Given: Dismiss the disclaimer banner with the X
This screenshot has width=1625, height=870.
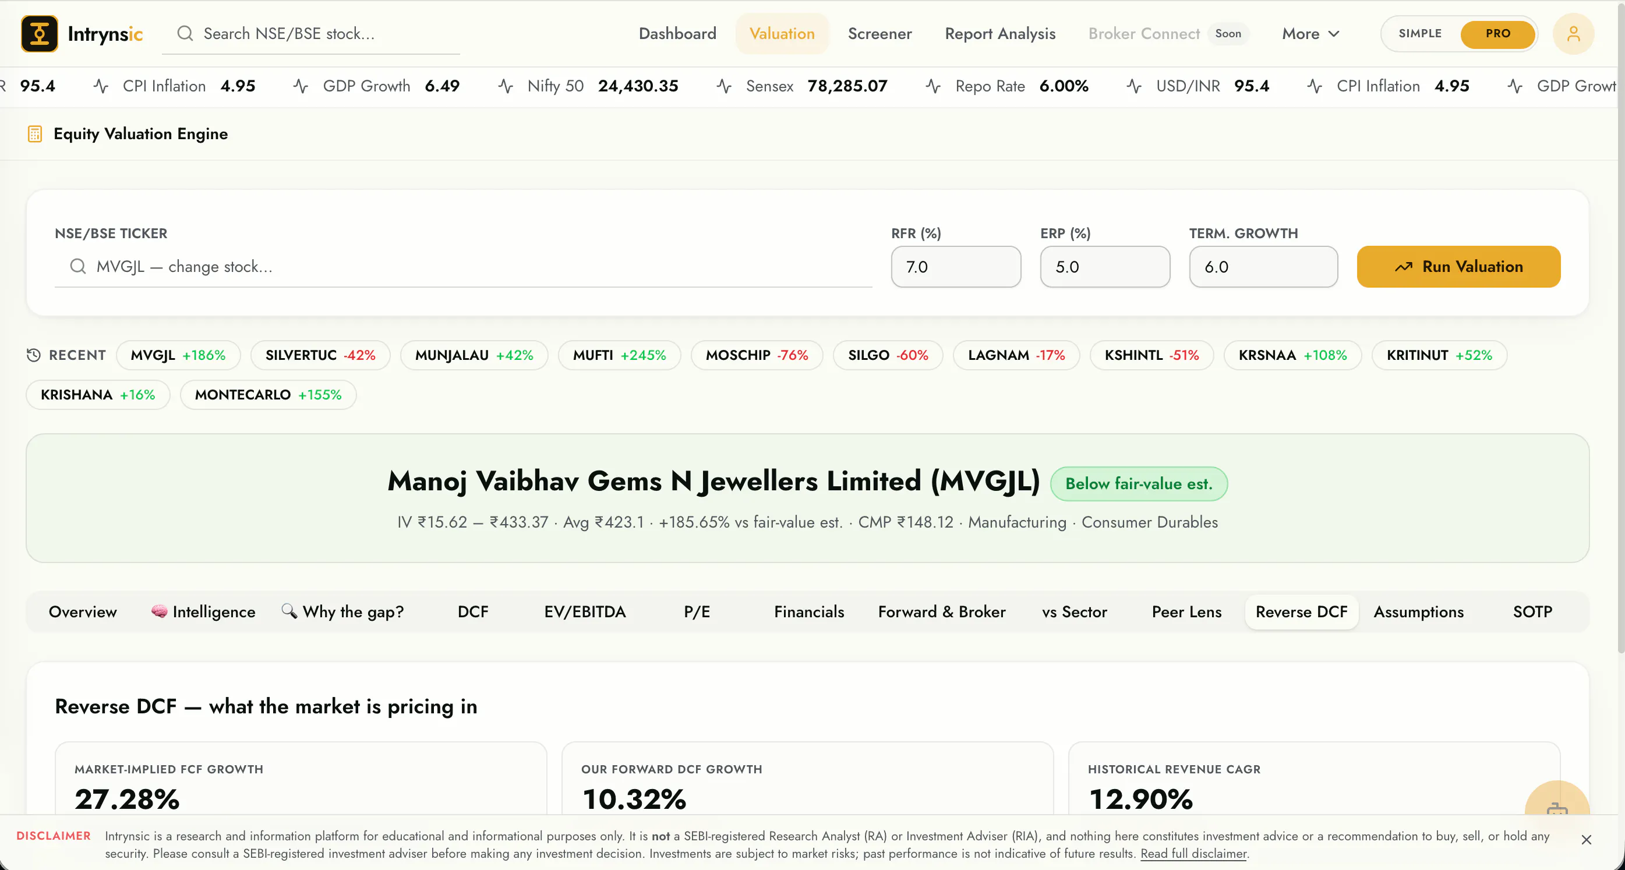Looking at the screenshot, I should point(1587,840).
